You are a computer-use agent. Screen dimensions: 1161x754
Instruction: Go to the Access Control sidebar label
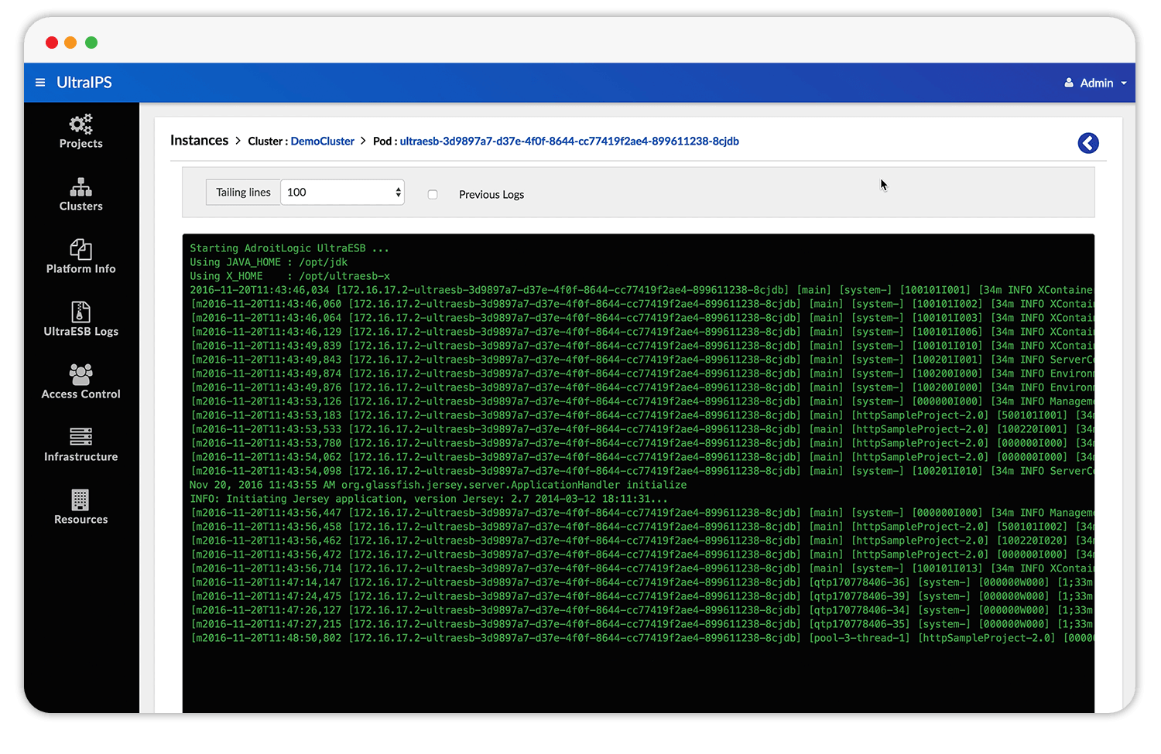(x=80, y=394)
